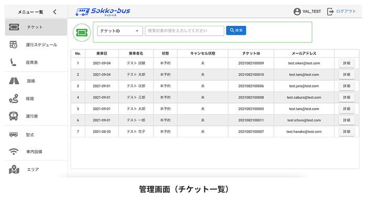Screen dimensions: 367x198
Task: Click the 車内設備 wifi icon
Action: [x=14, y=152]
